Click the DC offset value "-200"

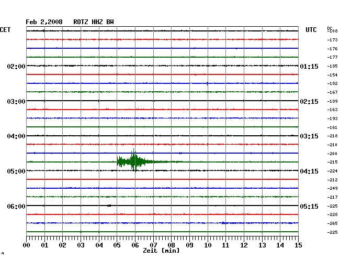click(332, 154)
